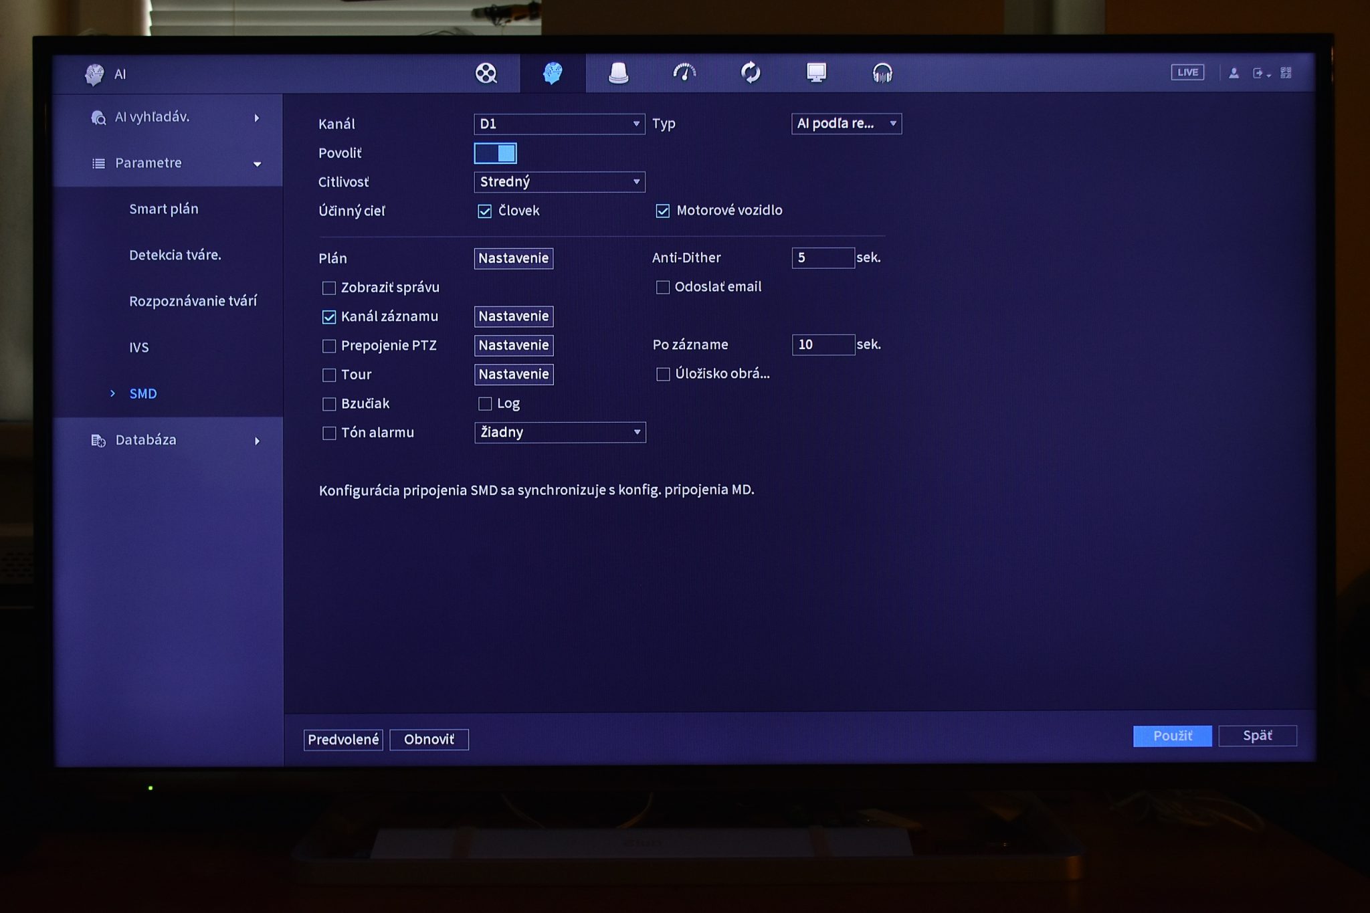Uncheck the Človek target checkbox
The image size is (1370, 913).
(x=485, y=211)
